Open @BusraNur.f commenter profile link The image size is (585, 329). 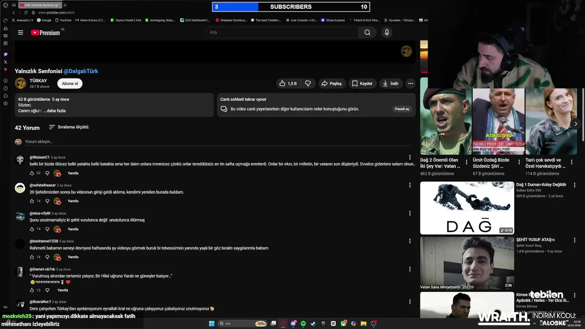(x=40, y=302)
